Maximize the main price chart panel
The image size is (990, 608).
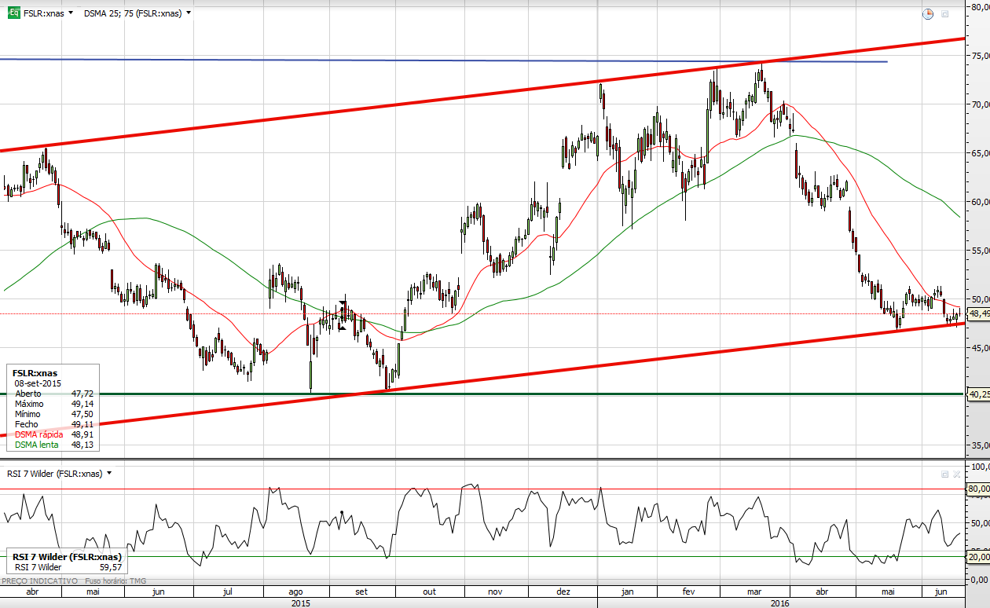pos(945,13)
